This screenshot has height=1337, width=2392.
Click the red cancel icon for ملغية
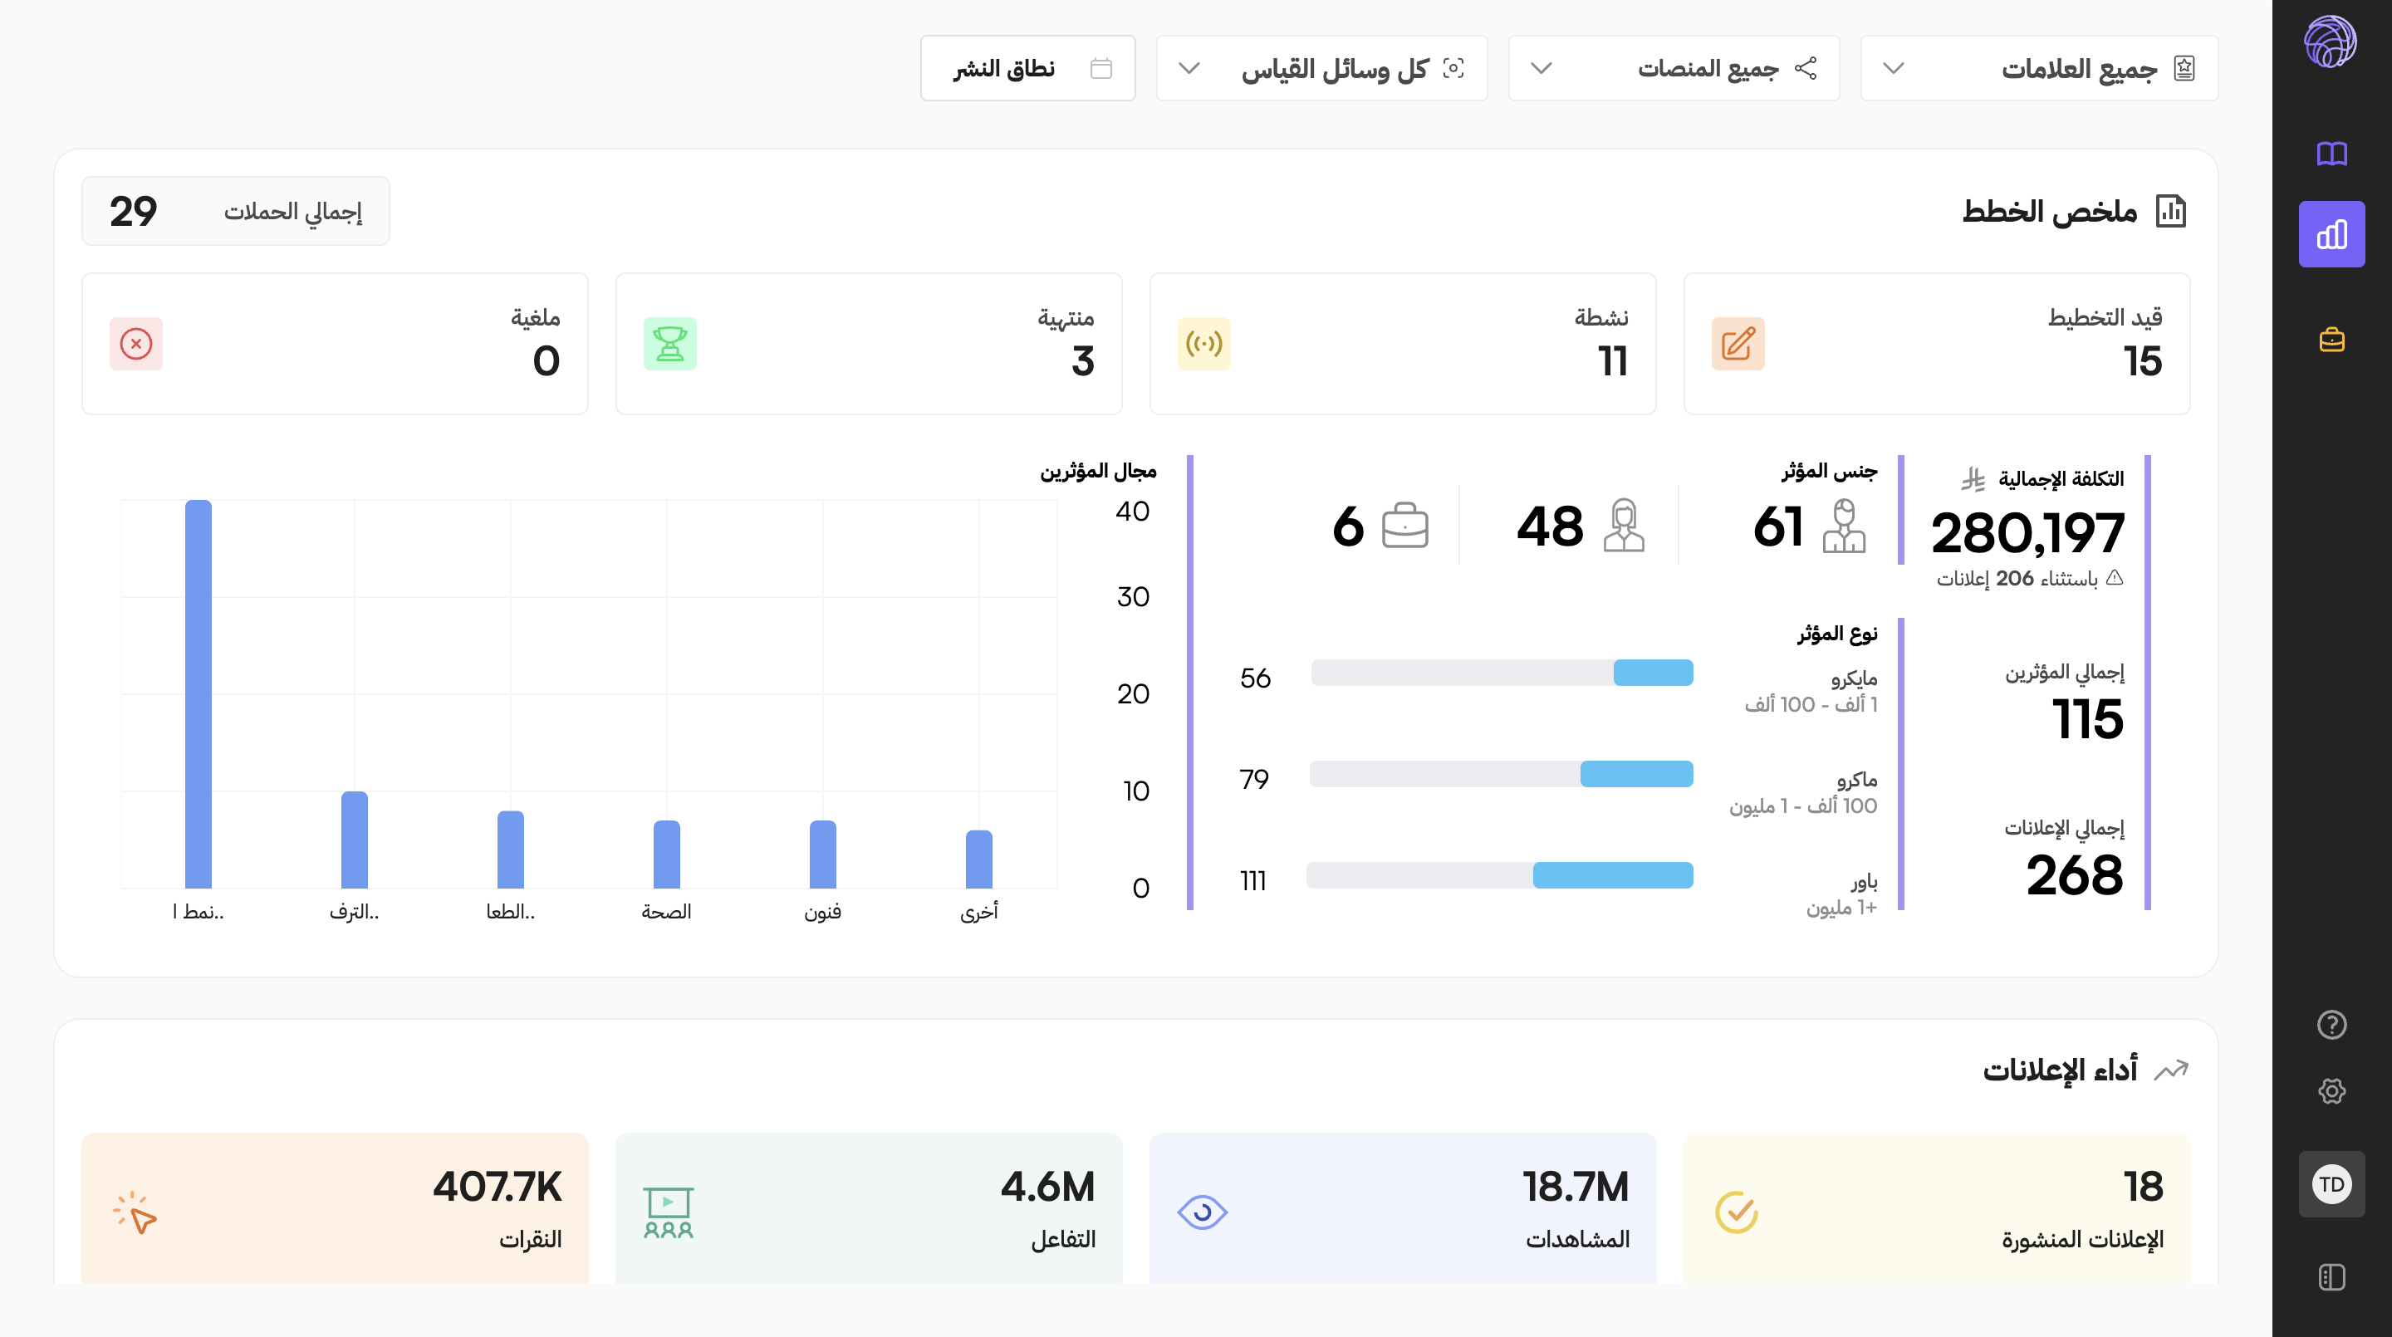[x=135, y=344]
